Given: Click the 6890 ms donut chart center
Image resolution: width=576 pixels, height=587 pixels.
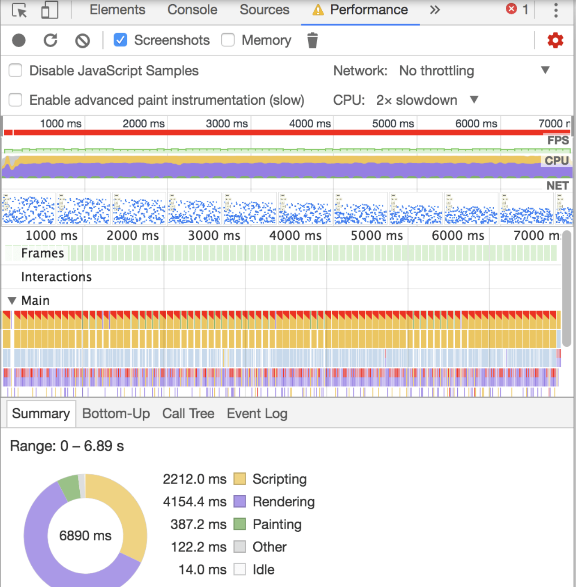Looking at the screenshot, I should pyautogui.click(x=85, y=536).
